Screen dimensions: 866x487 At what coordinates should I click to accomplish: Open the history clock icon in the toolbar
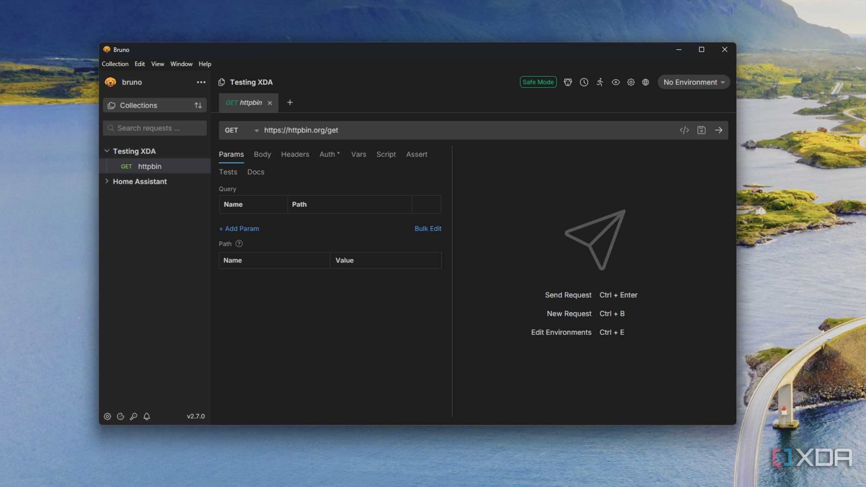tap(584, 82)
